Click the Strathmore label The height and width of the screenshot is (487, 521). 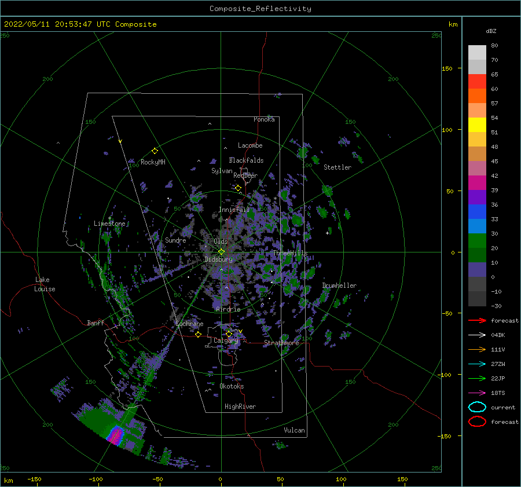(281, 343)
